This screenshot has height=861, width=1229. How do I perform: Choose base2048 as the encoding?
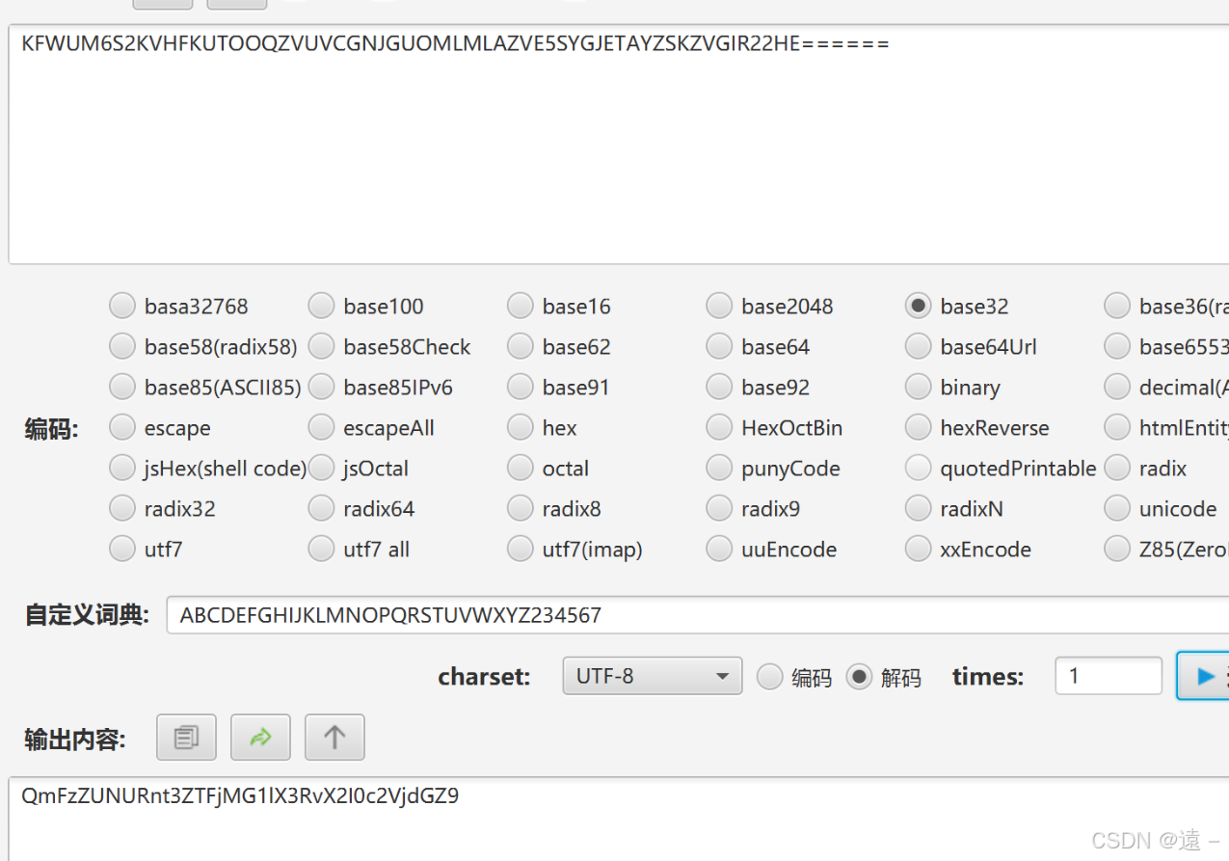[719, 306]
